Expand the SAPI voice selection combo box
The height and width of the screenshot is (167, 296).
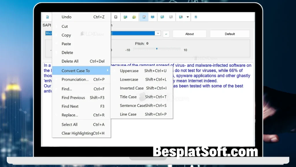point(158,33)
